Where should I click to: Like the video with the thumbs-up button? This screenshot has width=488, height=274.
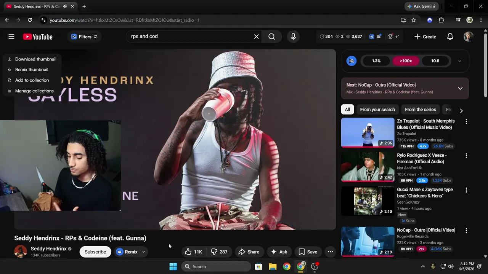click(x=194, y=252)
